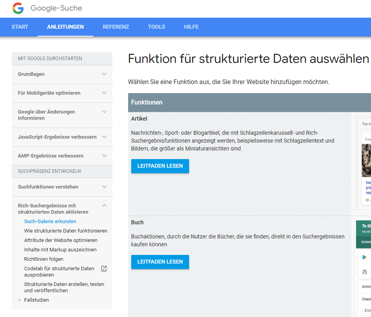Open Such-Galerie erkunden link
Screen dimensions: 371x317
[x=50, y=222]
